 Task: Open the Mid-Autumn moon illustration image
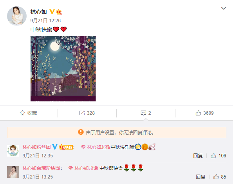[63, 69]
